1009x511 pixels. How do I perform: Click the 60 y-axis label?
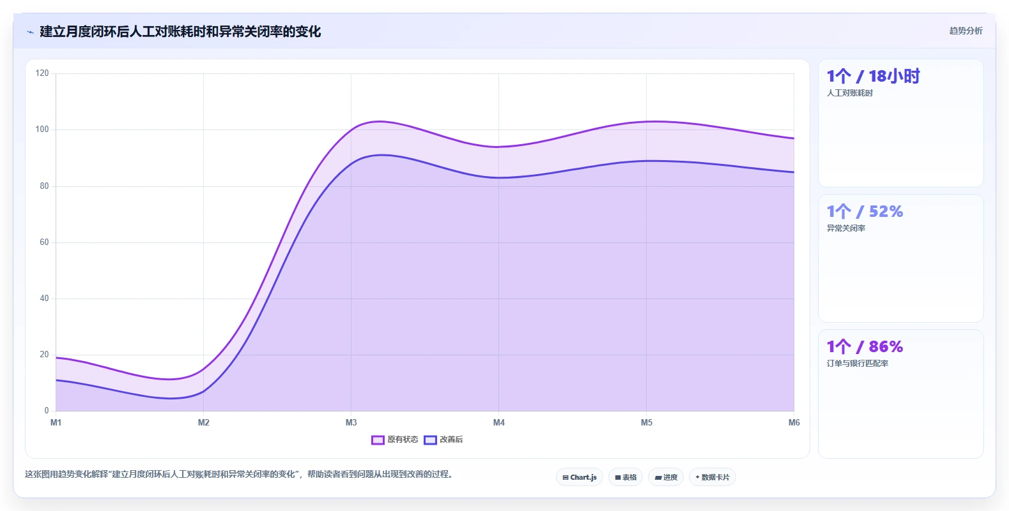pos(44,242)
